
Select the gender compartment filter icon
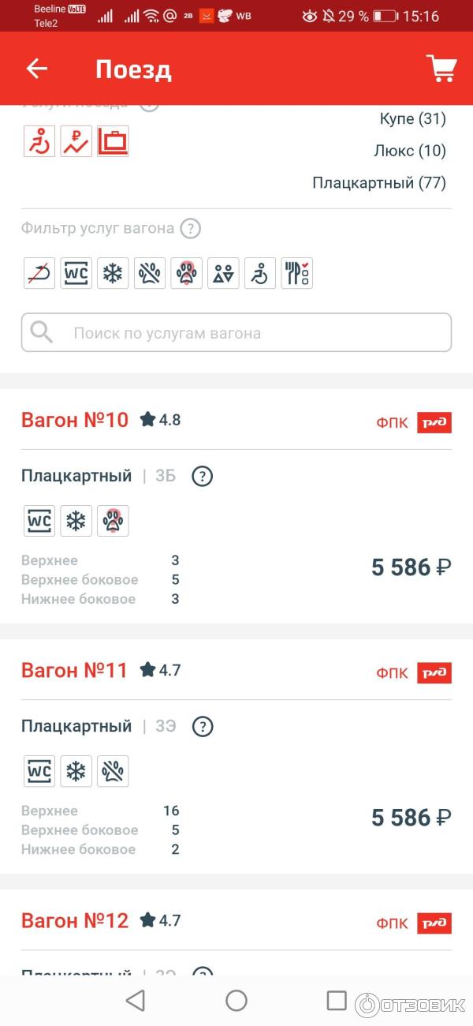tap(223, 272)
